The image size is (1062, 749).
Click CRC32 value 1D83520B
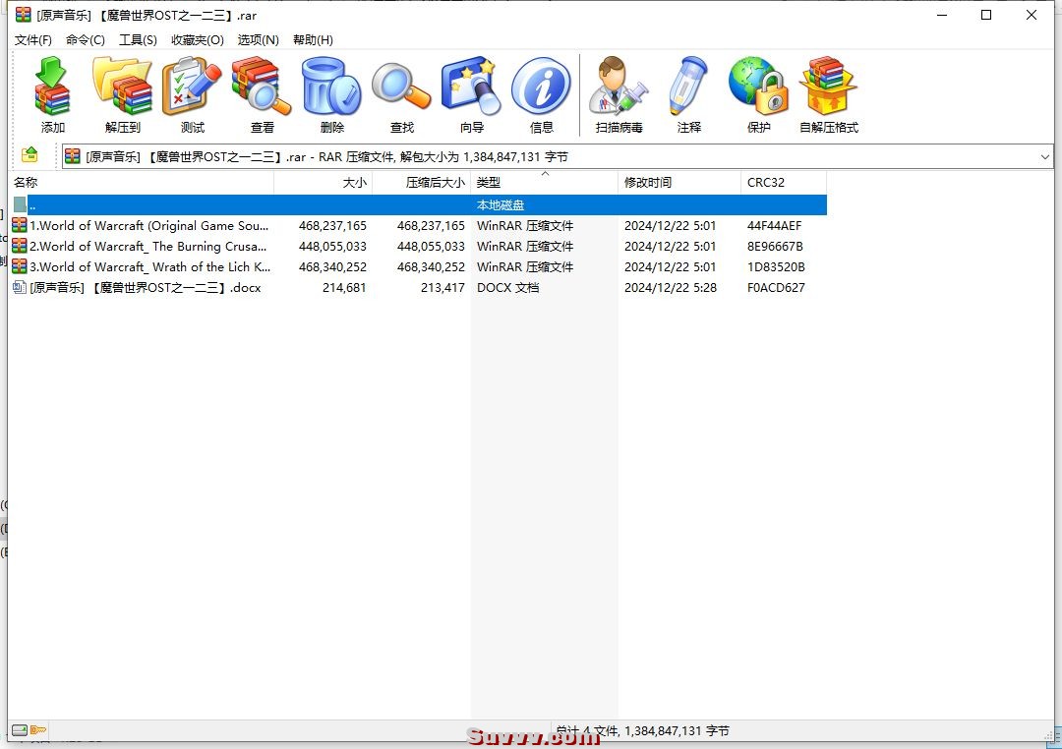tap(776, 266)
